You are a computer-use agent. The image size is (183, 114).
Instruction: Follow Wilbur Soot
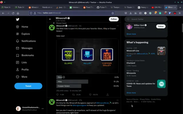point(161,27)
